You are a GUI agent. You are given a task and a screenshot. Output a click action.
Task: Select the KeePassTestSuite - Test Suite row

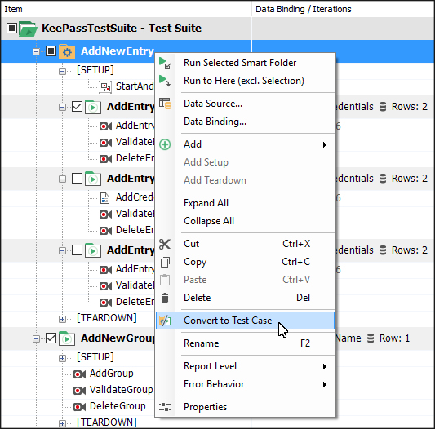click(217, 29)
